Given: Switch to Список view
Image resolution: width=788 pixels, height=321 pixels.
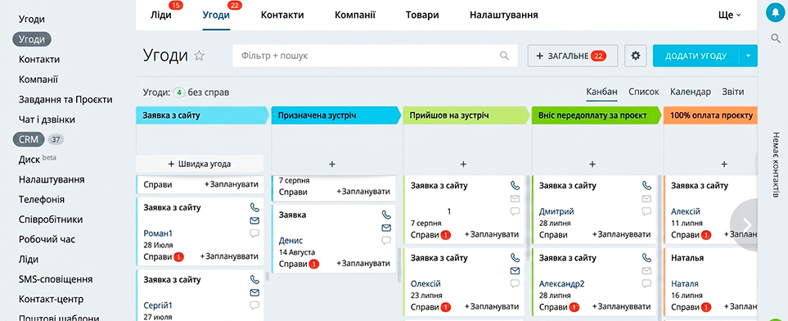Looking at the screenshot, I should (x=644, y=92).
